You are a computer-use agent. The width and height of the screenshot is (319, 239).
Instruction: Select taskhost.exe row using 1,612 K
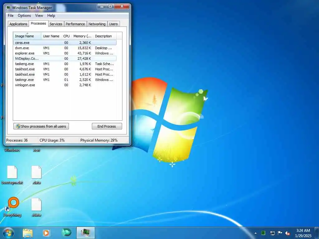tap(65, 74)
